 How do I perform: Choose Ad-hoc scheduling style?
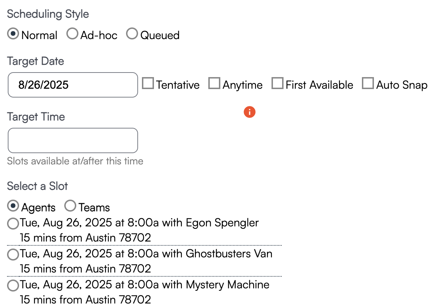(72, 35)
